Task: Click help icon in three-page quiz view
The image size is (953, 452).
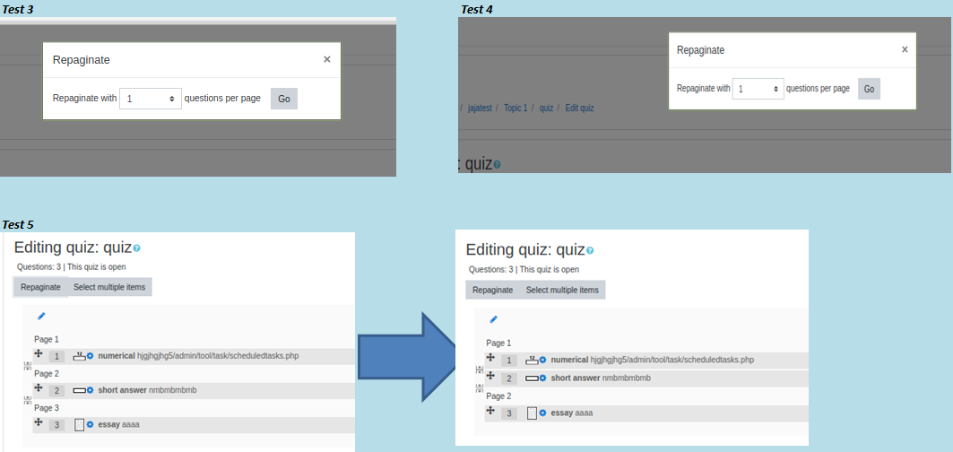Action: tap(137, 248)
